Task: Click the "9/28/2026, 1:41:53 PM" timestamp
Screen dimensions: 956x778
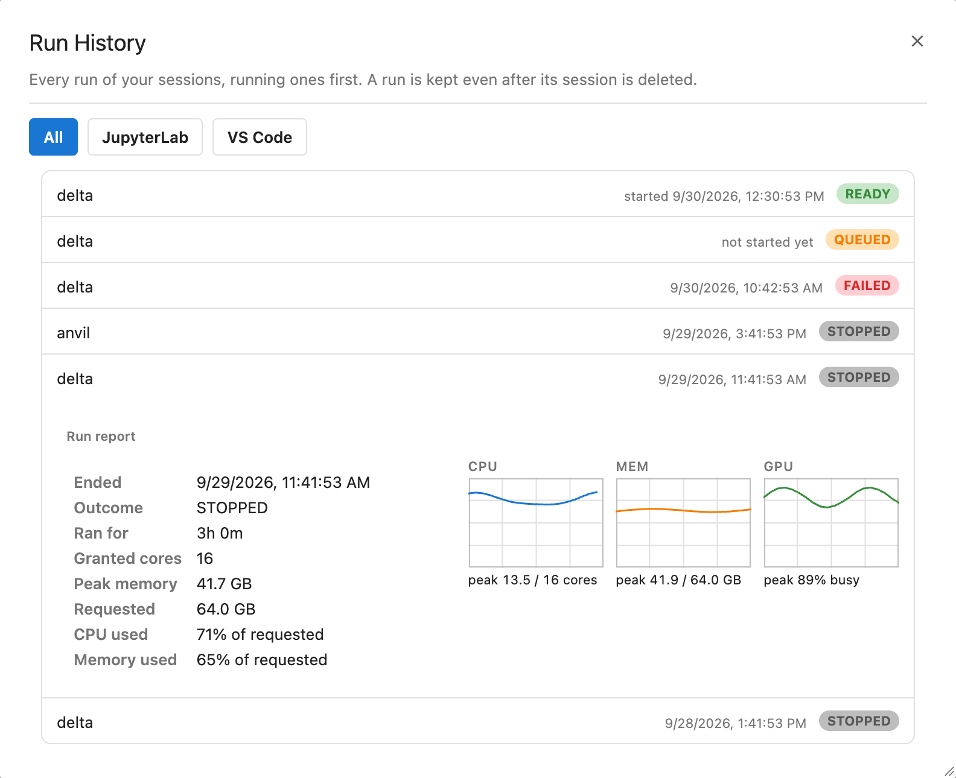Action: coord(736,724)
